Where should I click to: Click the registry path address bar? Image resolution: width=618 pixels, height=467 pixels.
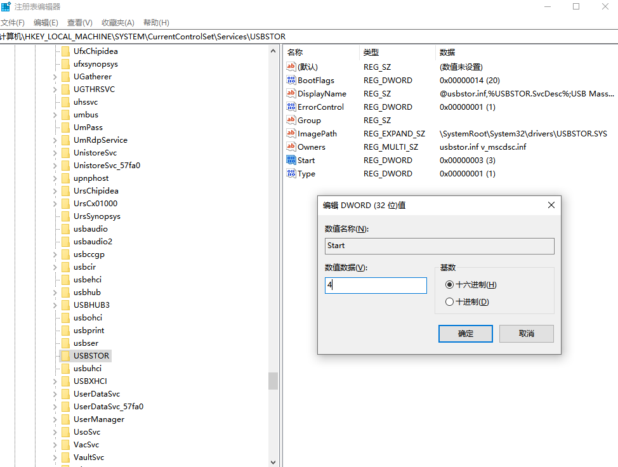click(x=309, y=37)
